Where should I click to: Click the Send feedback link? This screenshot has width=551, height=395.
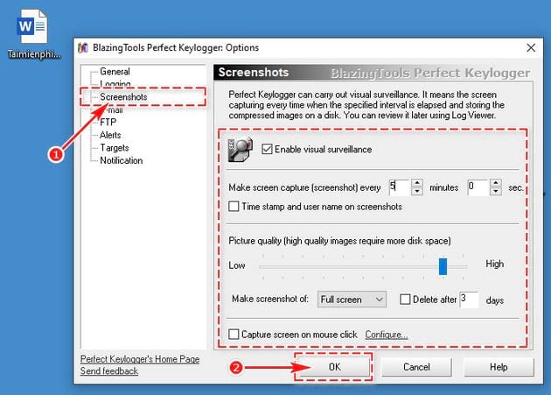click(109, 371)
